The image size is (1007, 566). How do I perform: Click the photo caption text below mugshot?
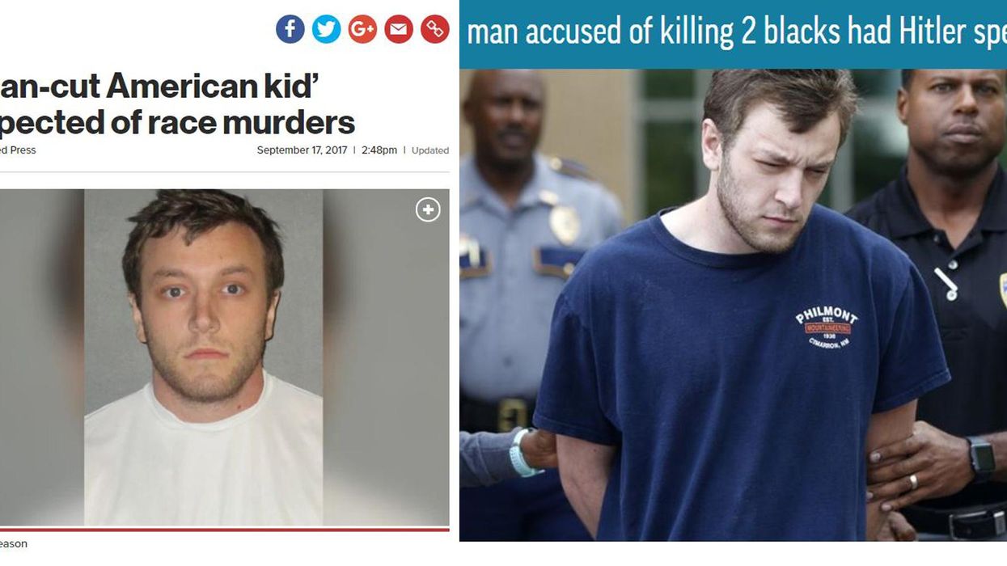pyautogui.click(x=14, y=544)
